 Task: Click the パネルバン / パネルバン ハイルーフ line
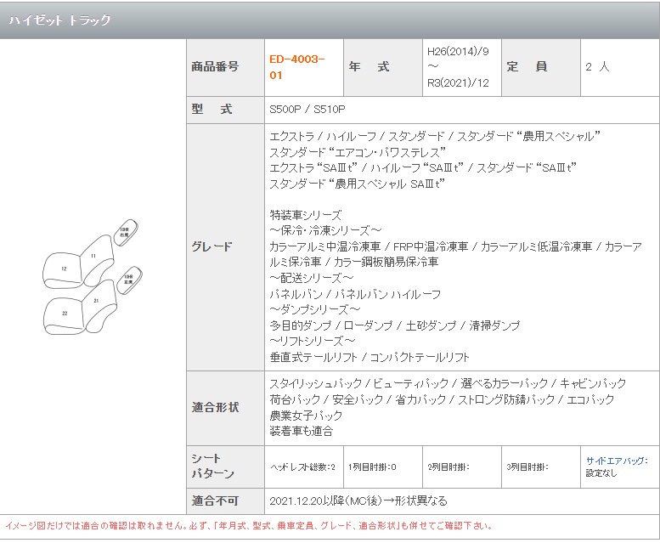[355, 294]
